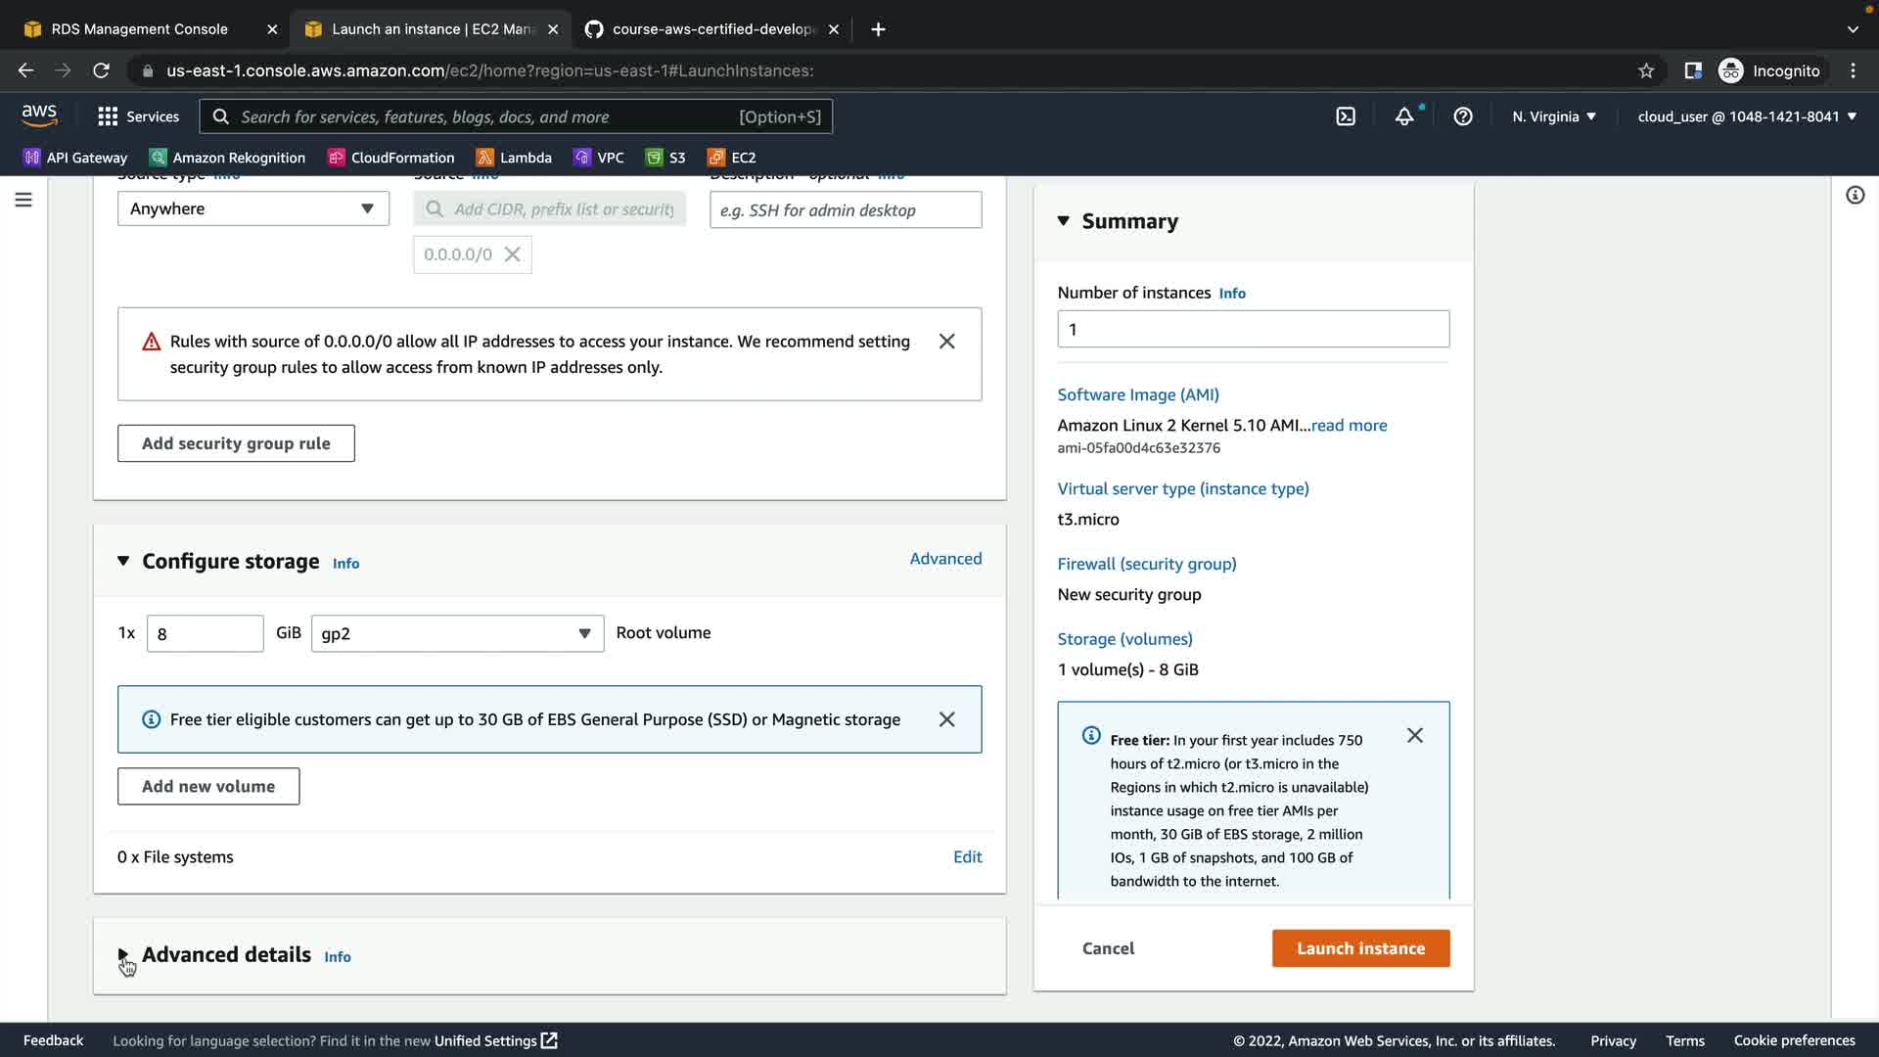Viewport: 1879px width, 1057px height.
Task: Switch to RDS Management Console tab
Action: [139, 29]
